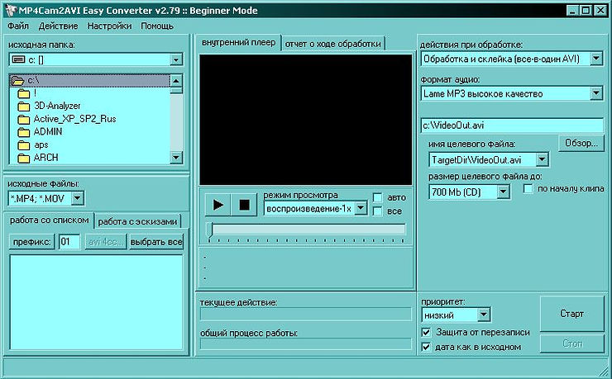
Task: Click the playback position slider thumb
Action: pos(210,230)
